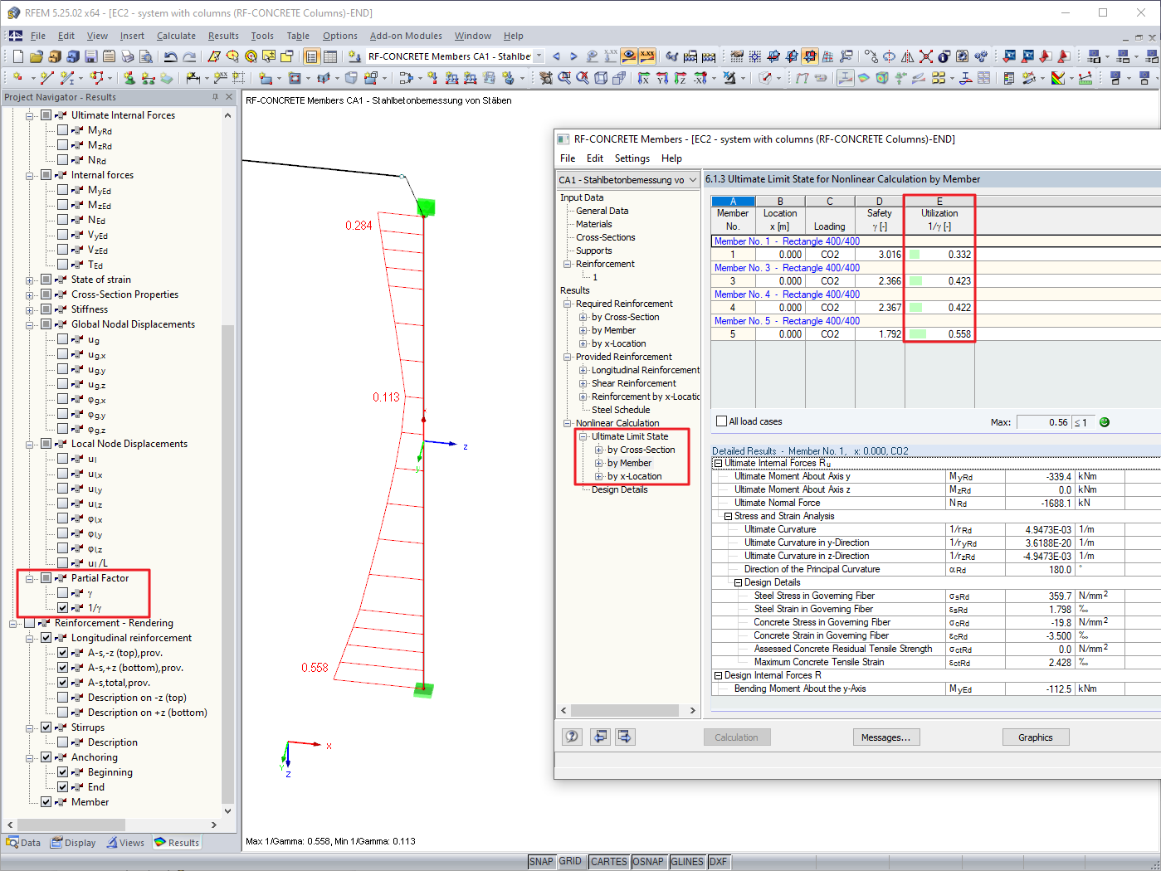Toggle the x.xx result values display icon
The width and height of the screenshot is (1161, 871).
[x=646, y=56]
